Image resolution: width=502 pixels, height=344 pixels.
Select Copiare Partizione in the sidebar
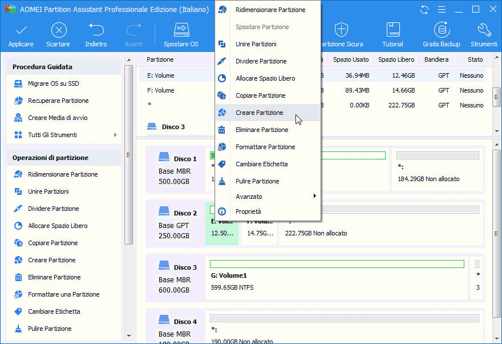point(46,243)
